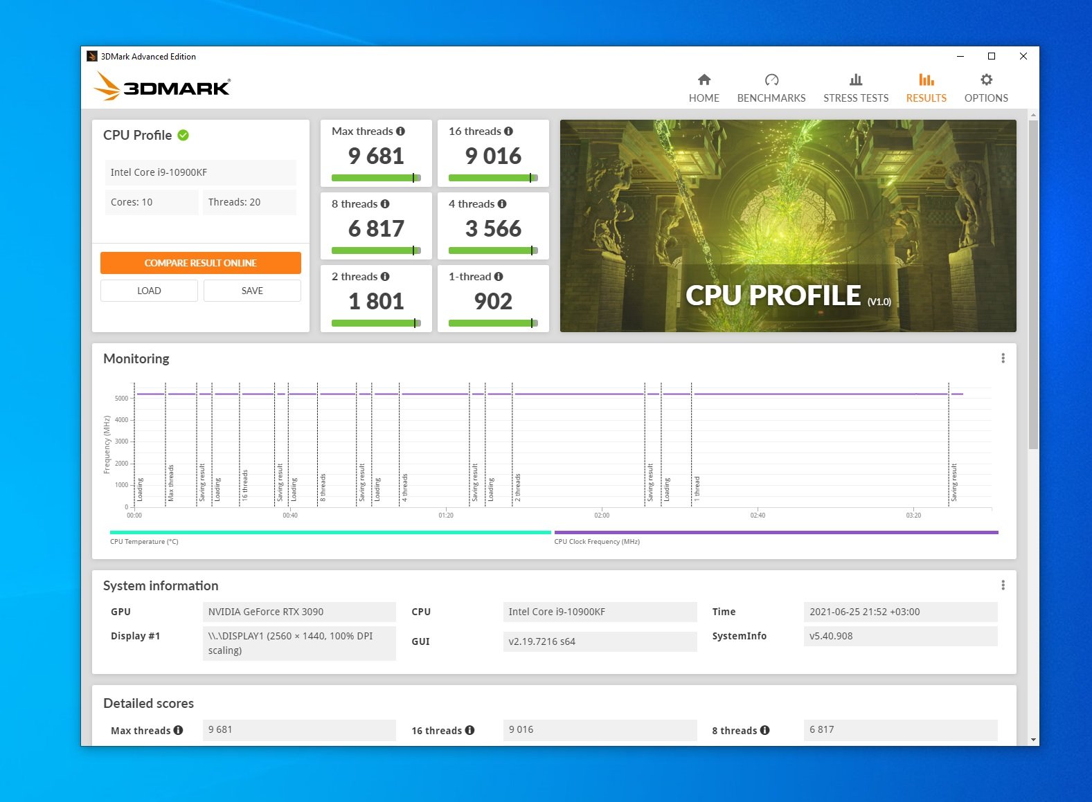Show info for 4 threads score card
This screenshot has width=1092, height=802.
coord(502,204)
